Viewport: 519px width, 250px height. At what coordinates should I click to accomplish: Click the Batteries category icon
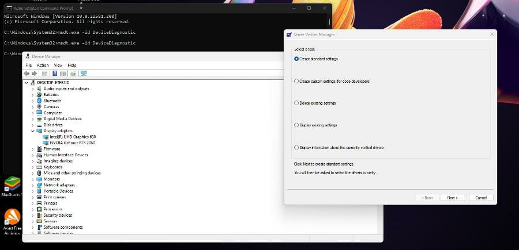pos(39,95)
